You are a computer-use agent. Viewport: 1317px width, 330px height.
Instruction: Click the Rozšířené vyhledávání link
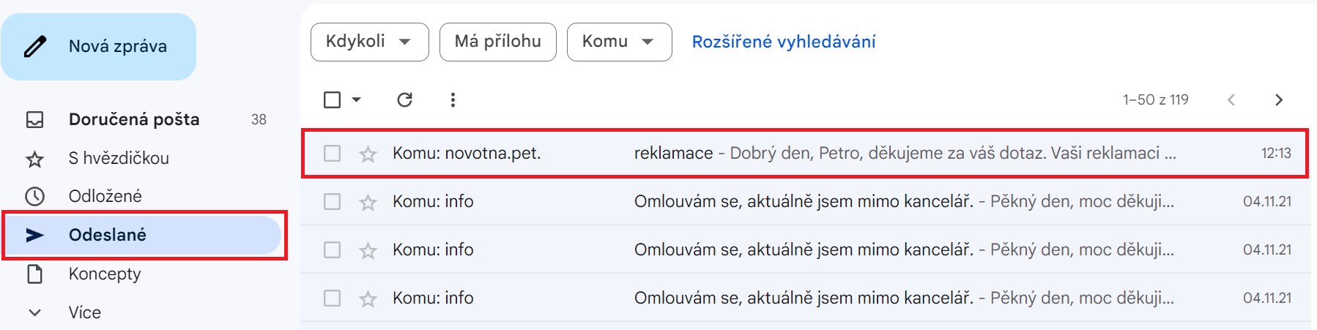pyautogui.click(x=783, y=42)
